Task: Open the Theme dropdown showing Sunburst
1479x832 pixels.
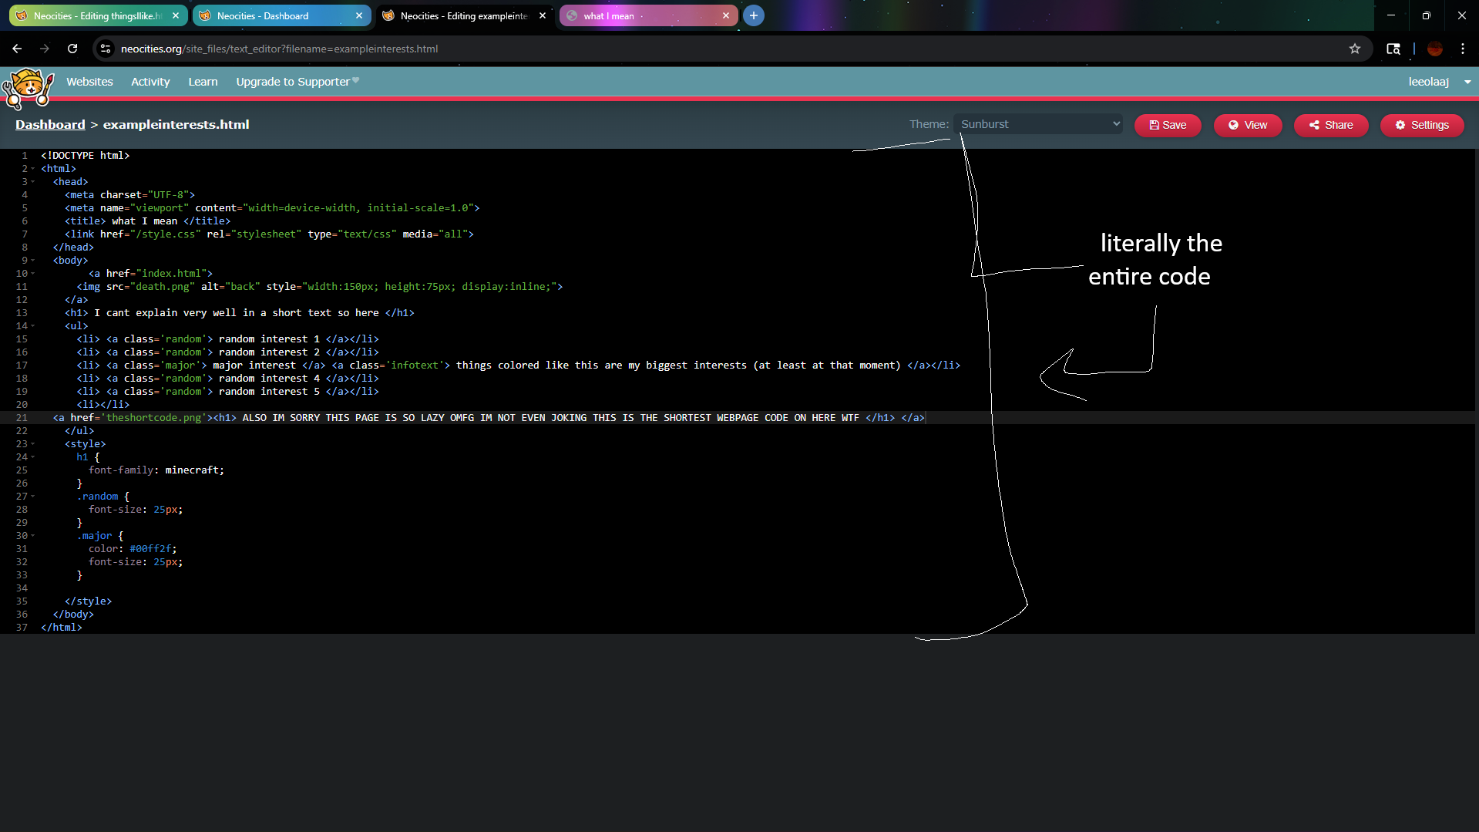Action: tap(1037, 124)
